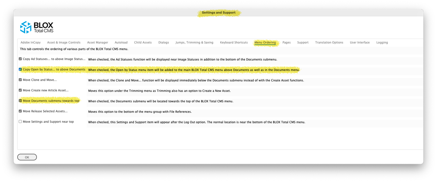437x182 pixels.
Task: Click the OK button
Action: [27, 157]
